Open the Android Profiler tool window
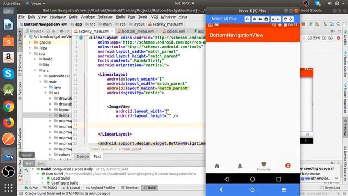This screenshot has height=196, width=348. [101, 188]
